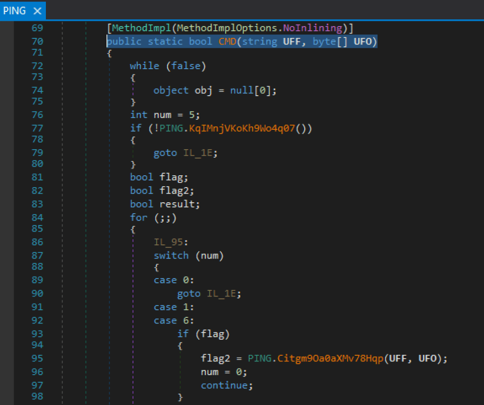Click the UFF parameter in method signature

tap(292, 42)
